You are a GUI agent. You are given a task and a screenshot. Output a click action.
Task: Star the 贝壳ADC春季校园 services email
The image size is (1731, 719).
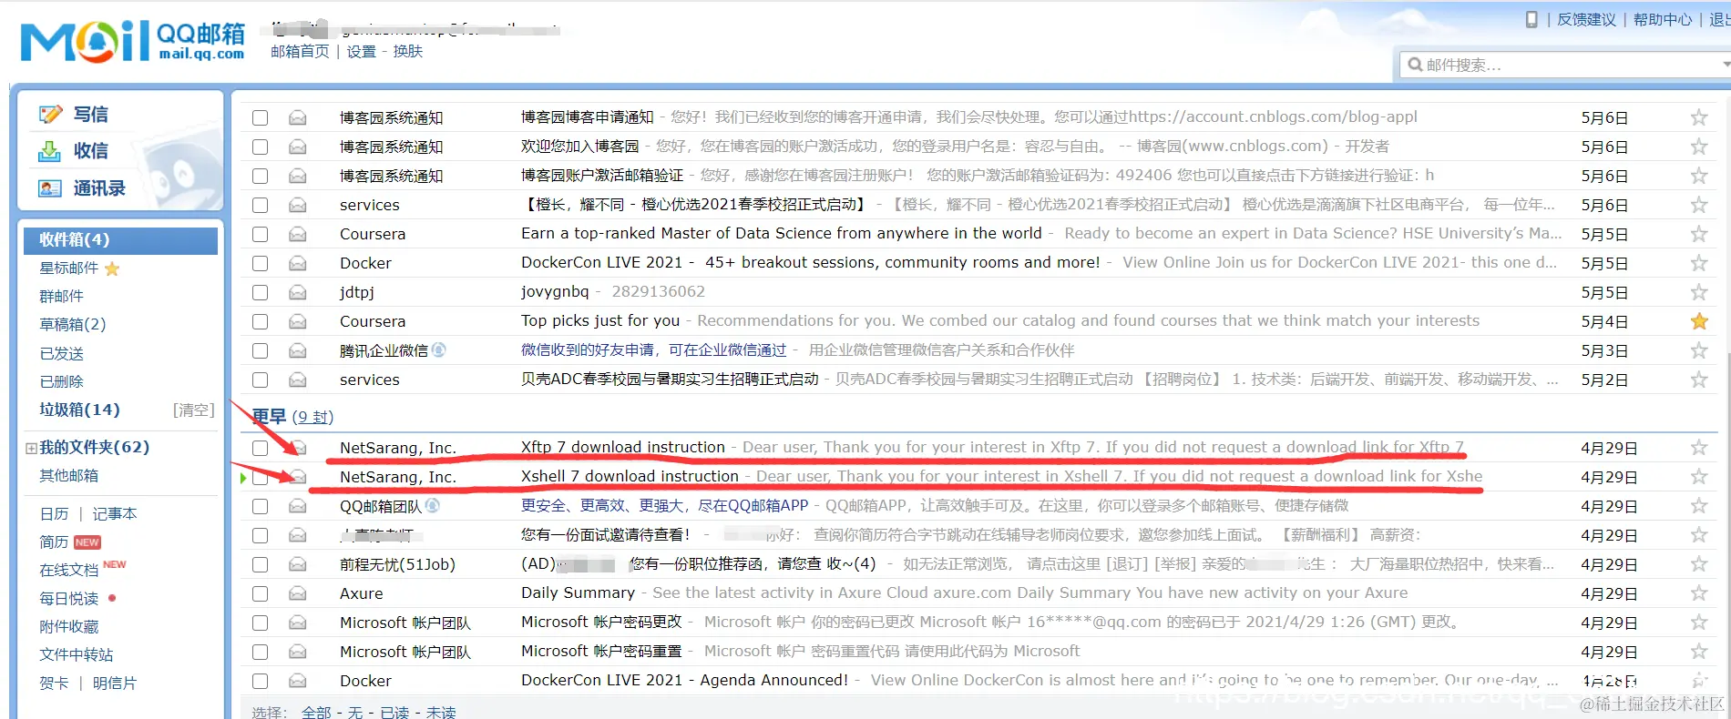pyautogui.click(x=1699, y=380)
